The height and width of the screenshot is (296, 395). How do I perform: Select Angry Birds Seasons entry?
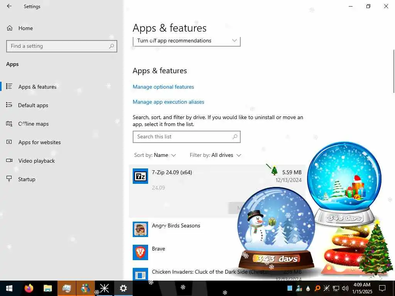176,225
